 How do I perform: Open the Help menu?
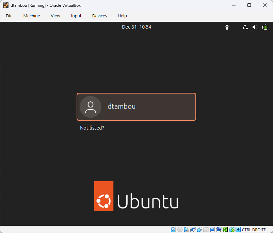click(x=122, y=16)
